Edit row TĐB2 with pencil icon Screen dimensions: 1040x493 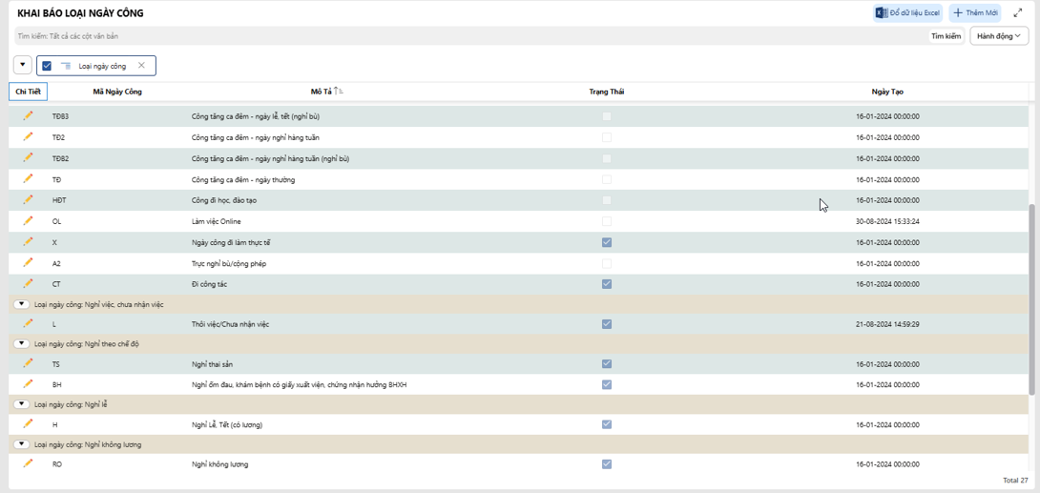28,157
